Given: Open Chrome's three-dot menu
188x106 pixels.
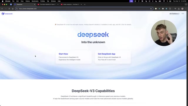Looking at the screenshot, I should 186,9.
